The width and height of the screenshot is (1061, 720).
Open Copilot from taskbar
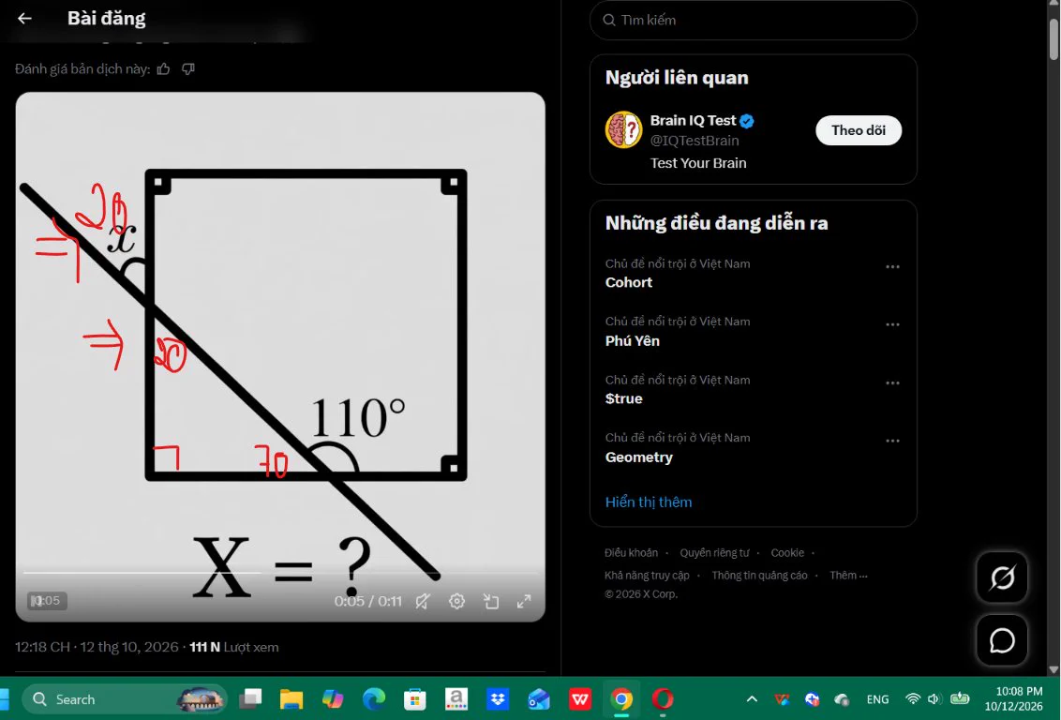(x=332, y=699)
